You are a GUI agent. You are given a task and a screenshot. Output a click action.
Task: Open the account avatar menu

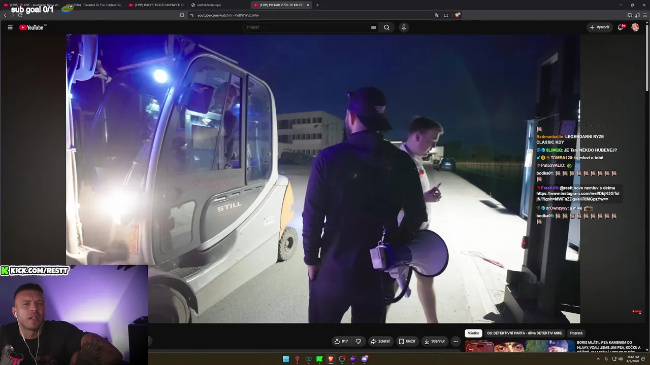coord(635,27)
